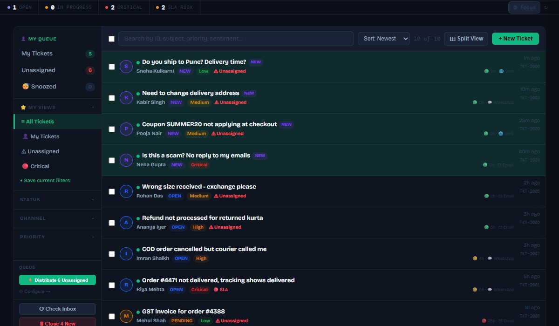Select My Tickets under My Views

[x=58, y=136]
